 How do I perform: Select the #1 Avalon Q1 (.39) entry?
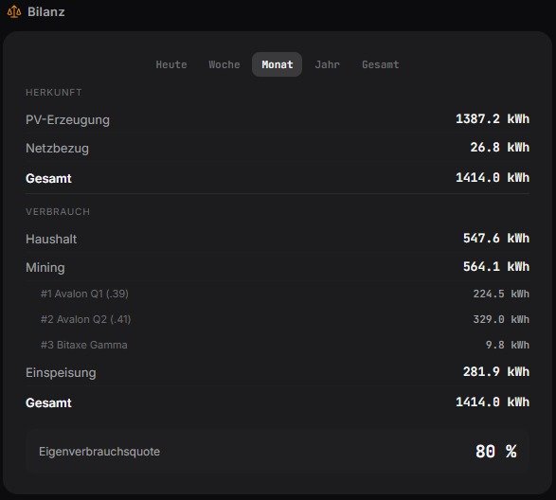coord(278,294)
